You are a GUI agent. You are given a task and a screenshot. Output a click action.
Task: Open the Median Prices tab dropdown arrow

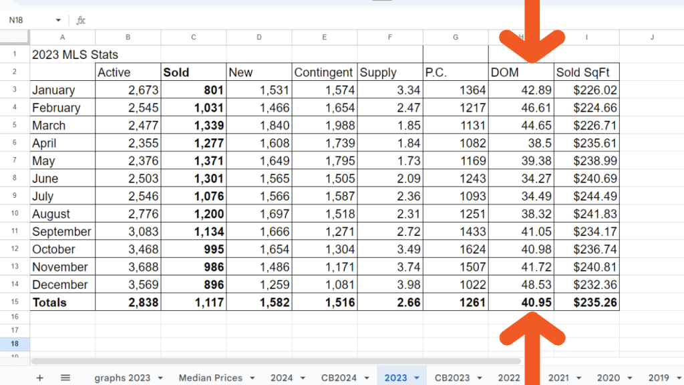252,377
